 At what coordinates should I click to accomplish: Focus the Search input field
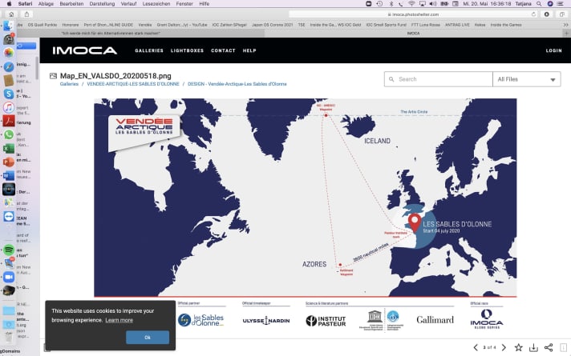coord(439,79)
